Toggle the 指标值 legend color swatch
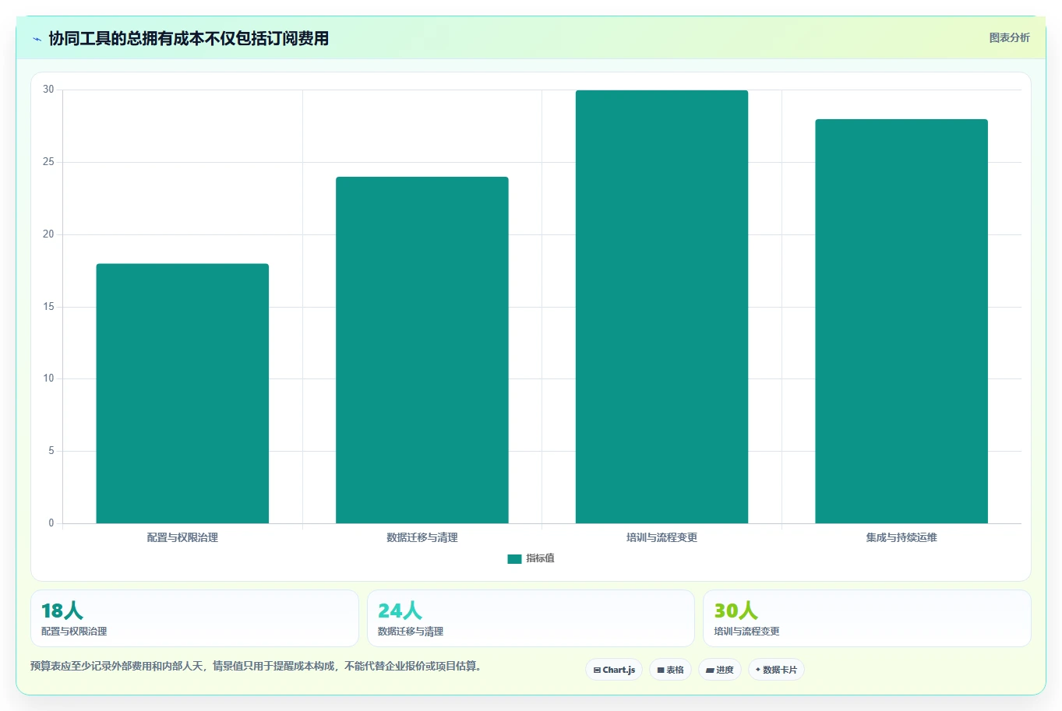This screenshot has width=1062, height=711. pos(514,559)
